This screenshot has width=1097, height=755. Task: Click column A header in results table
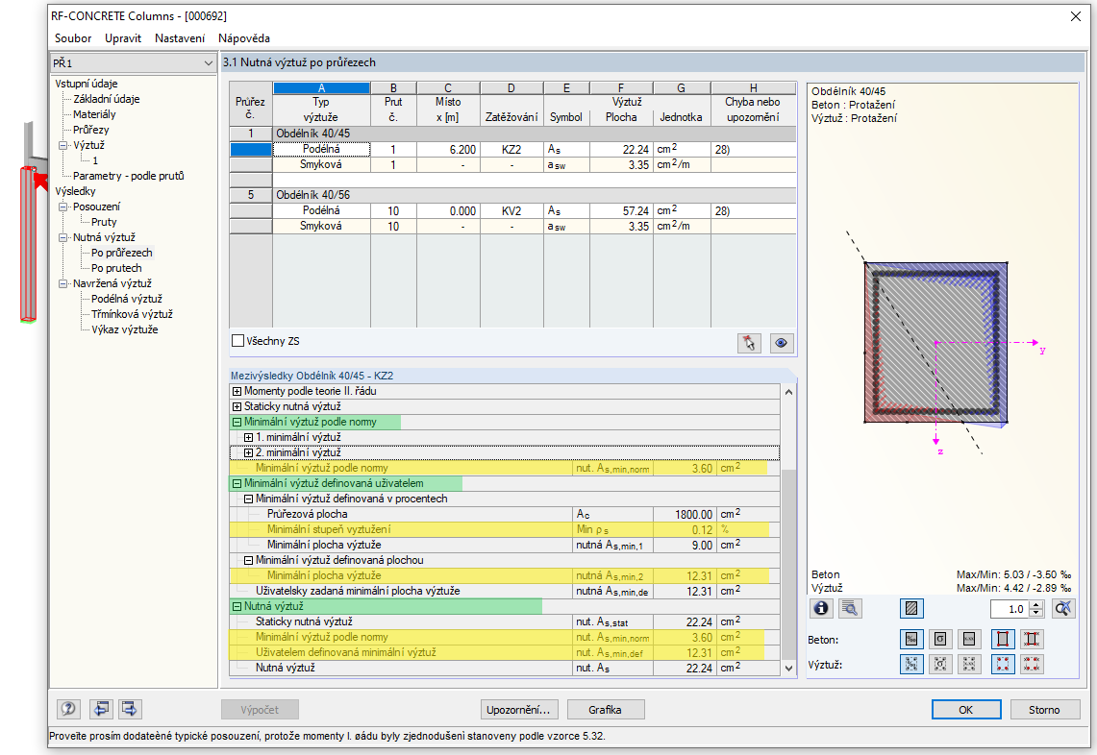click(321, 88)
